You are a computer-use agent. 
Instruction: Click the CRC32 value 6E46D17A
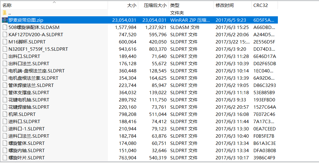point(265,56)
